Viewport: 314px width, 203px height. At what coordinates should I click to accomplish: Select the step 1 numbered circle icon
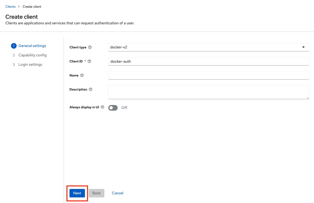click(14, 46)
